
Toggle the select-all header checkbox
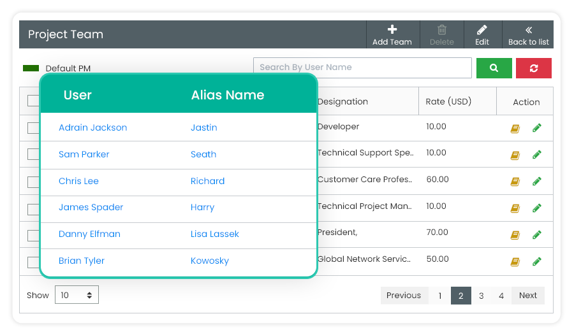[33, 101]
